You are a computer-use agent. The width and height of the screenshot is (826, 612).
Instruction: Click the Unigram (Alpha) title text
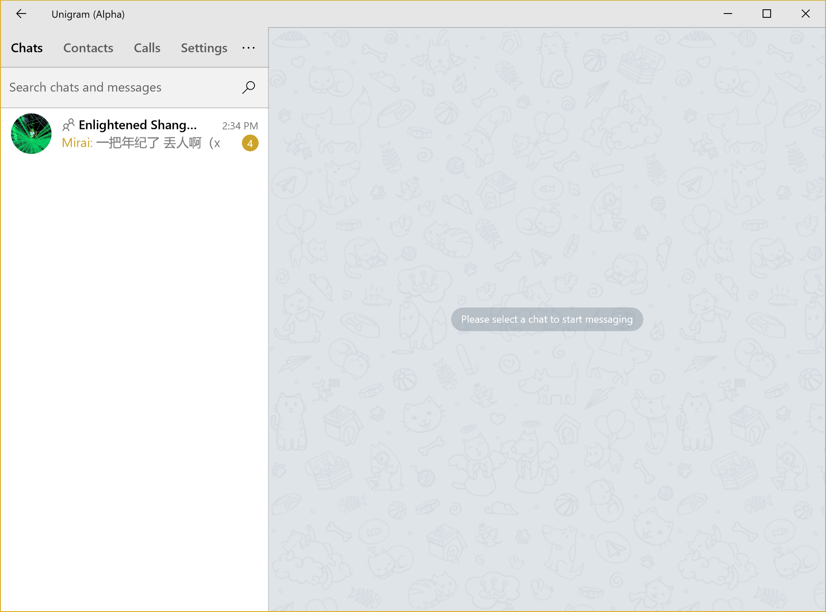[x=88, y=14]
